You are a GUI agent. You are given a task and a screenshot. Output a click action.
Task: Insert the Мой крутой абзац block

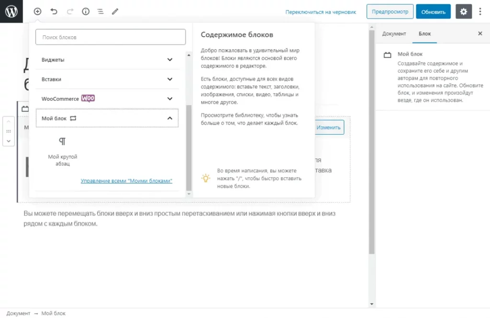(62, 150)
